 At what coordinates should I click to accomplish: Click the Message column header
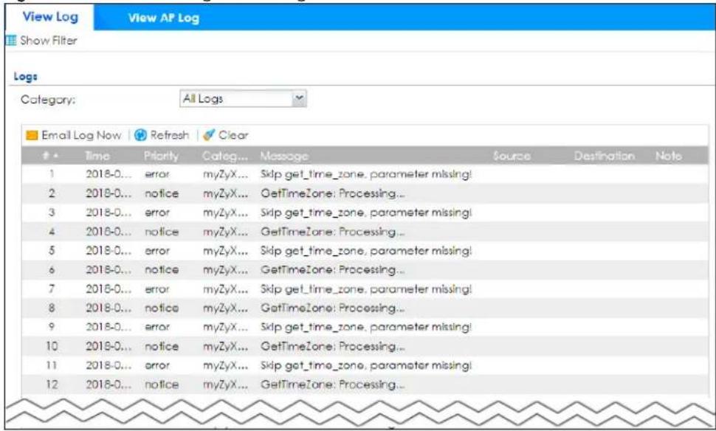point(284,156)
